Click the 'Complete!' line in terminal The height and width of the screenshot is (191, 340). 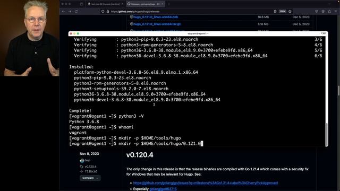[80, 111]
